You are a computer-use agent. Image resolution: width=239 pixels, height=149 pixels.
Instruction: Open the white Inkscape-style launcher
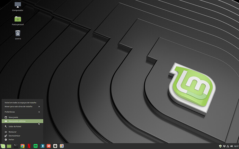pyautogui.click(x=55, y=146)
